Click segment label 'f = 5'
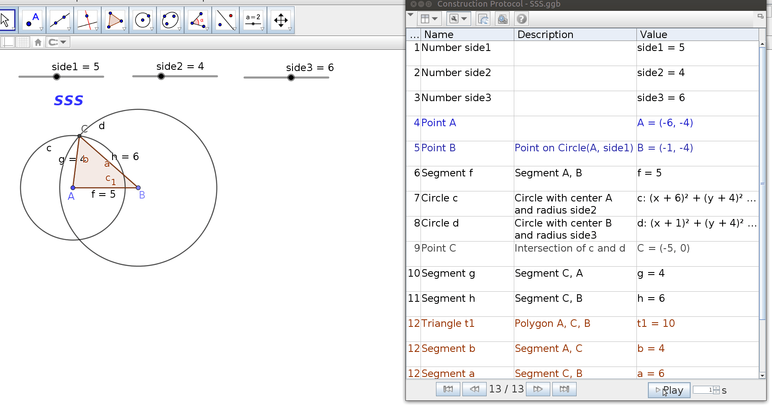This screenshot has width=772, height=410. click(103, 194)
